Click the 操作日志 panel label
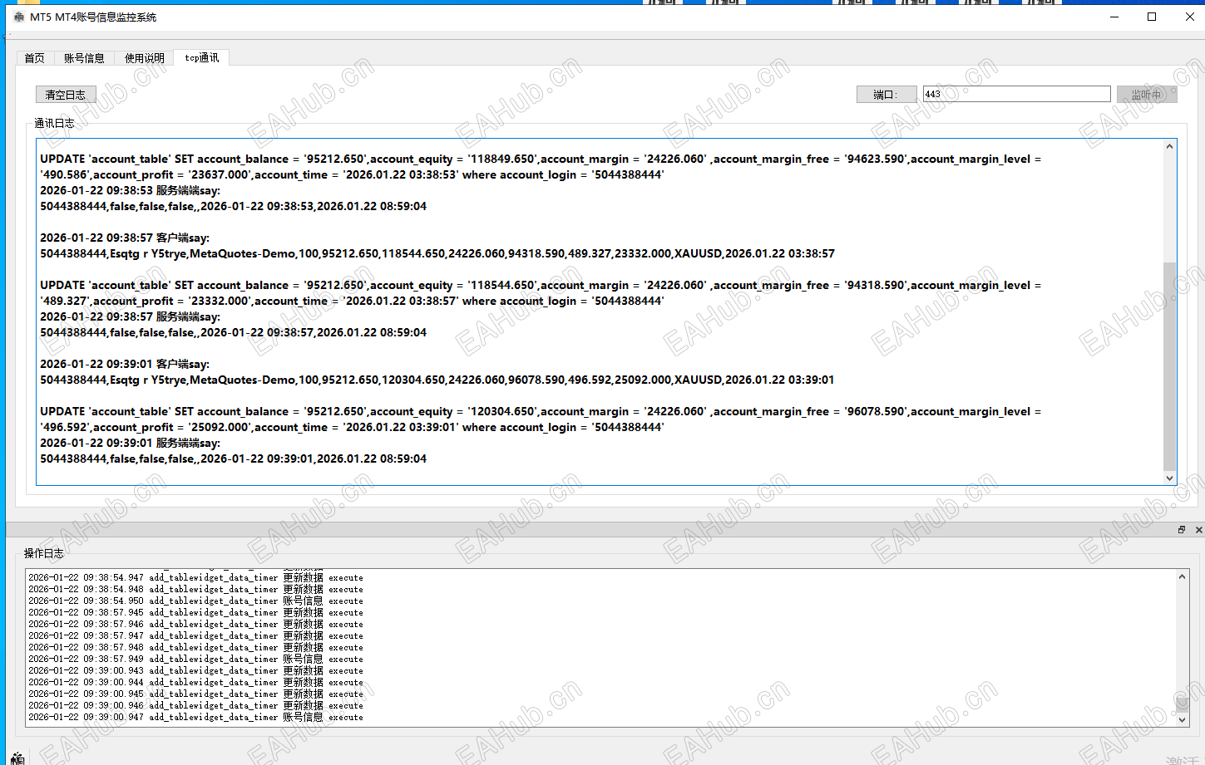 (43, 553)
